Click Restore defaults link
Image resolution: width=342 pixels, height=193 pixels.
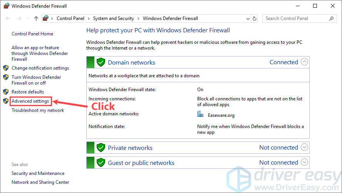click(x=28, y=92)
